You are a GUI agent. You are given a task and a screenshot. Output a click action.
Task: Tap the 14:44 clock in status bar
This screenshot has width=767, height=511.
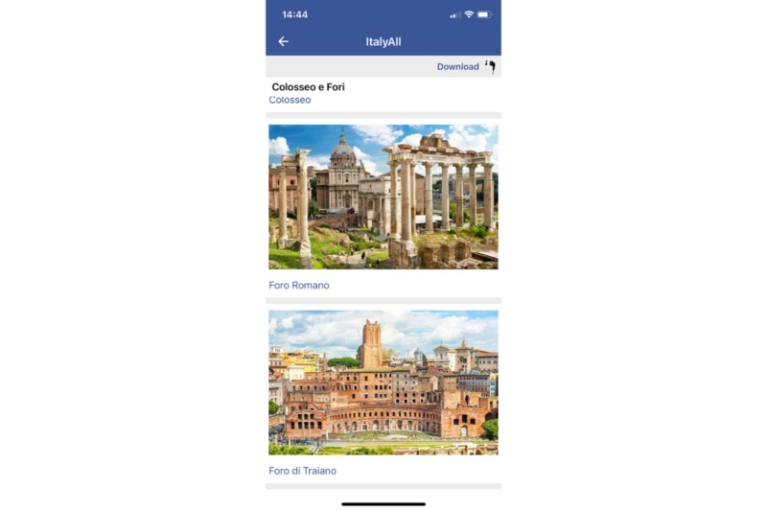295,14
